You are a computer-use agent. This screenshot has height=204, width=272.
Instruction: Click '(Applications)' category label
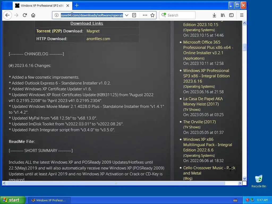coord(194,58)
